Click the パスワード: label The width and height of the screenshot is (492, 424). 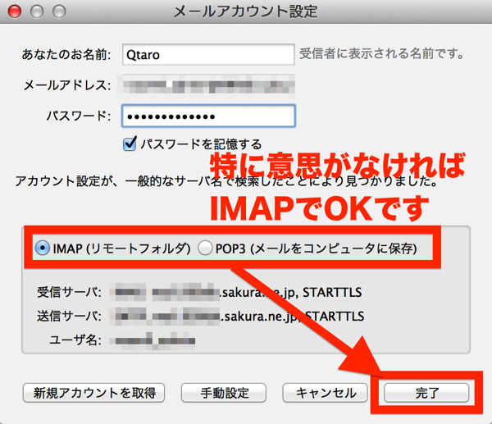click(79, 116)
